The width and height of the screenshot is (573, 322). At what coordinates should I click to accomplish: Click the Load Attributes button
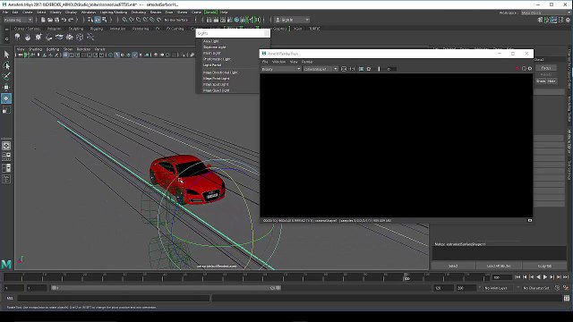pos(499,266)
